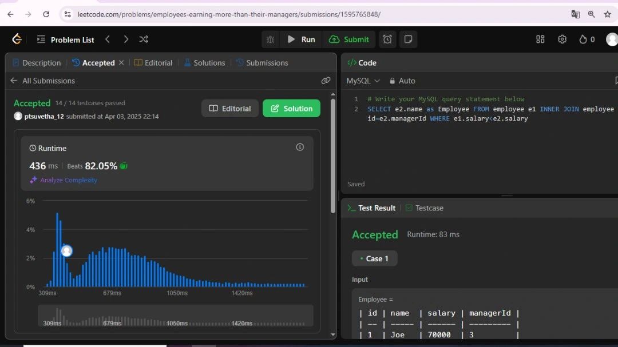
Task: Open the Test Result tab
Action: (x=372, y=208)
